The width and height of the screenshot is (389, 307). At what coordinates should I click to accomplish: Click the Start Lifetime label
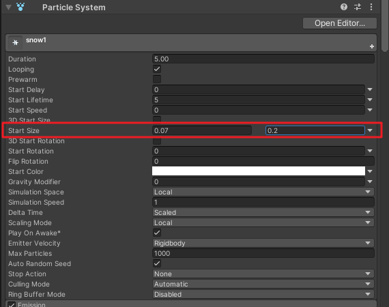pos(31,100)
